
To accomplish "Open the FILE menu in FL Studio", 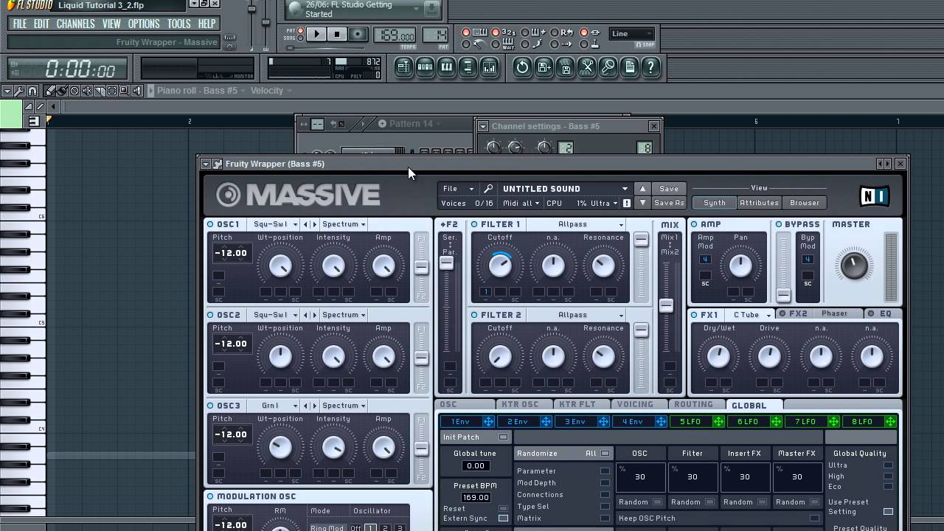I will pos(20,24).
